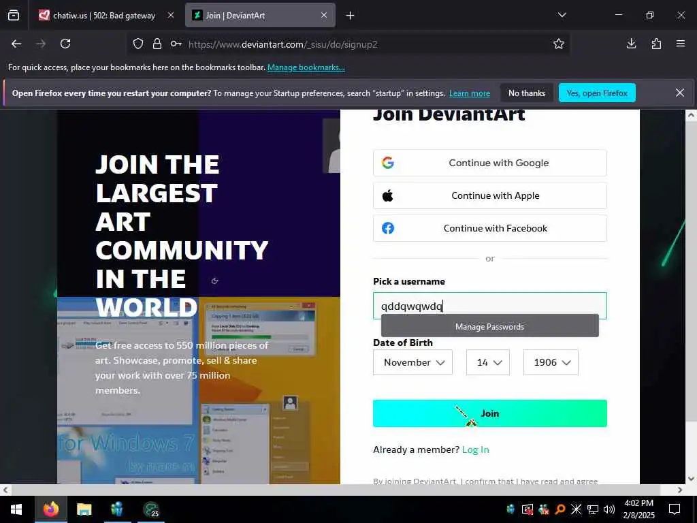This screenshot has width=697, height=523.
Task: Click the horizontal scrollbar right arrow
Action: pos(680,490)
